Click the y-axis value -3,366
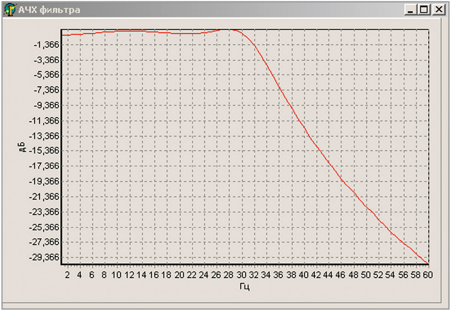451x311 pixels. (x=47, y=60)
